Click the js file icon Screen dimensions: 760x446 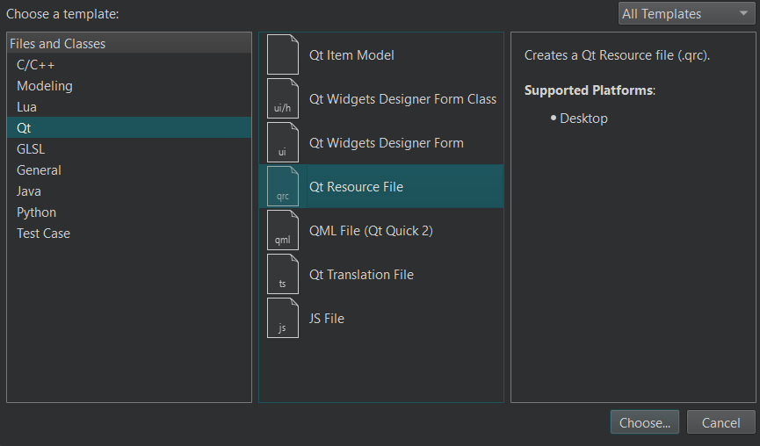(283, 318)
